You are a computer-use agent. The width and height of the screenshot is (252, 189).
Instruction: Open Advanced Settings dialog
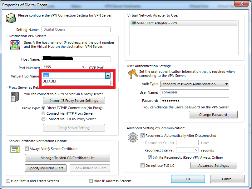click(214, 166)
